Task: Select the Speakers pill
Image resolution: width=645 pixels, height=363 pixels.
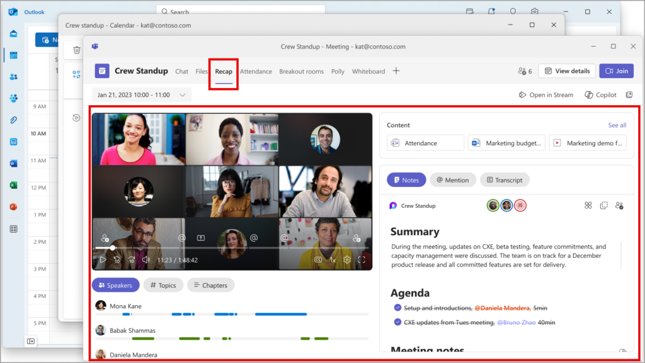Action: click(x=116, y=285)
